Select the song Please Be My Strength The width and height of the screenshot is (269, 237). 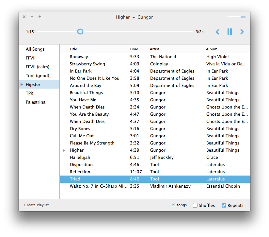coord(155,143)
